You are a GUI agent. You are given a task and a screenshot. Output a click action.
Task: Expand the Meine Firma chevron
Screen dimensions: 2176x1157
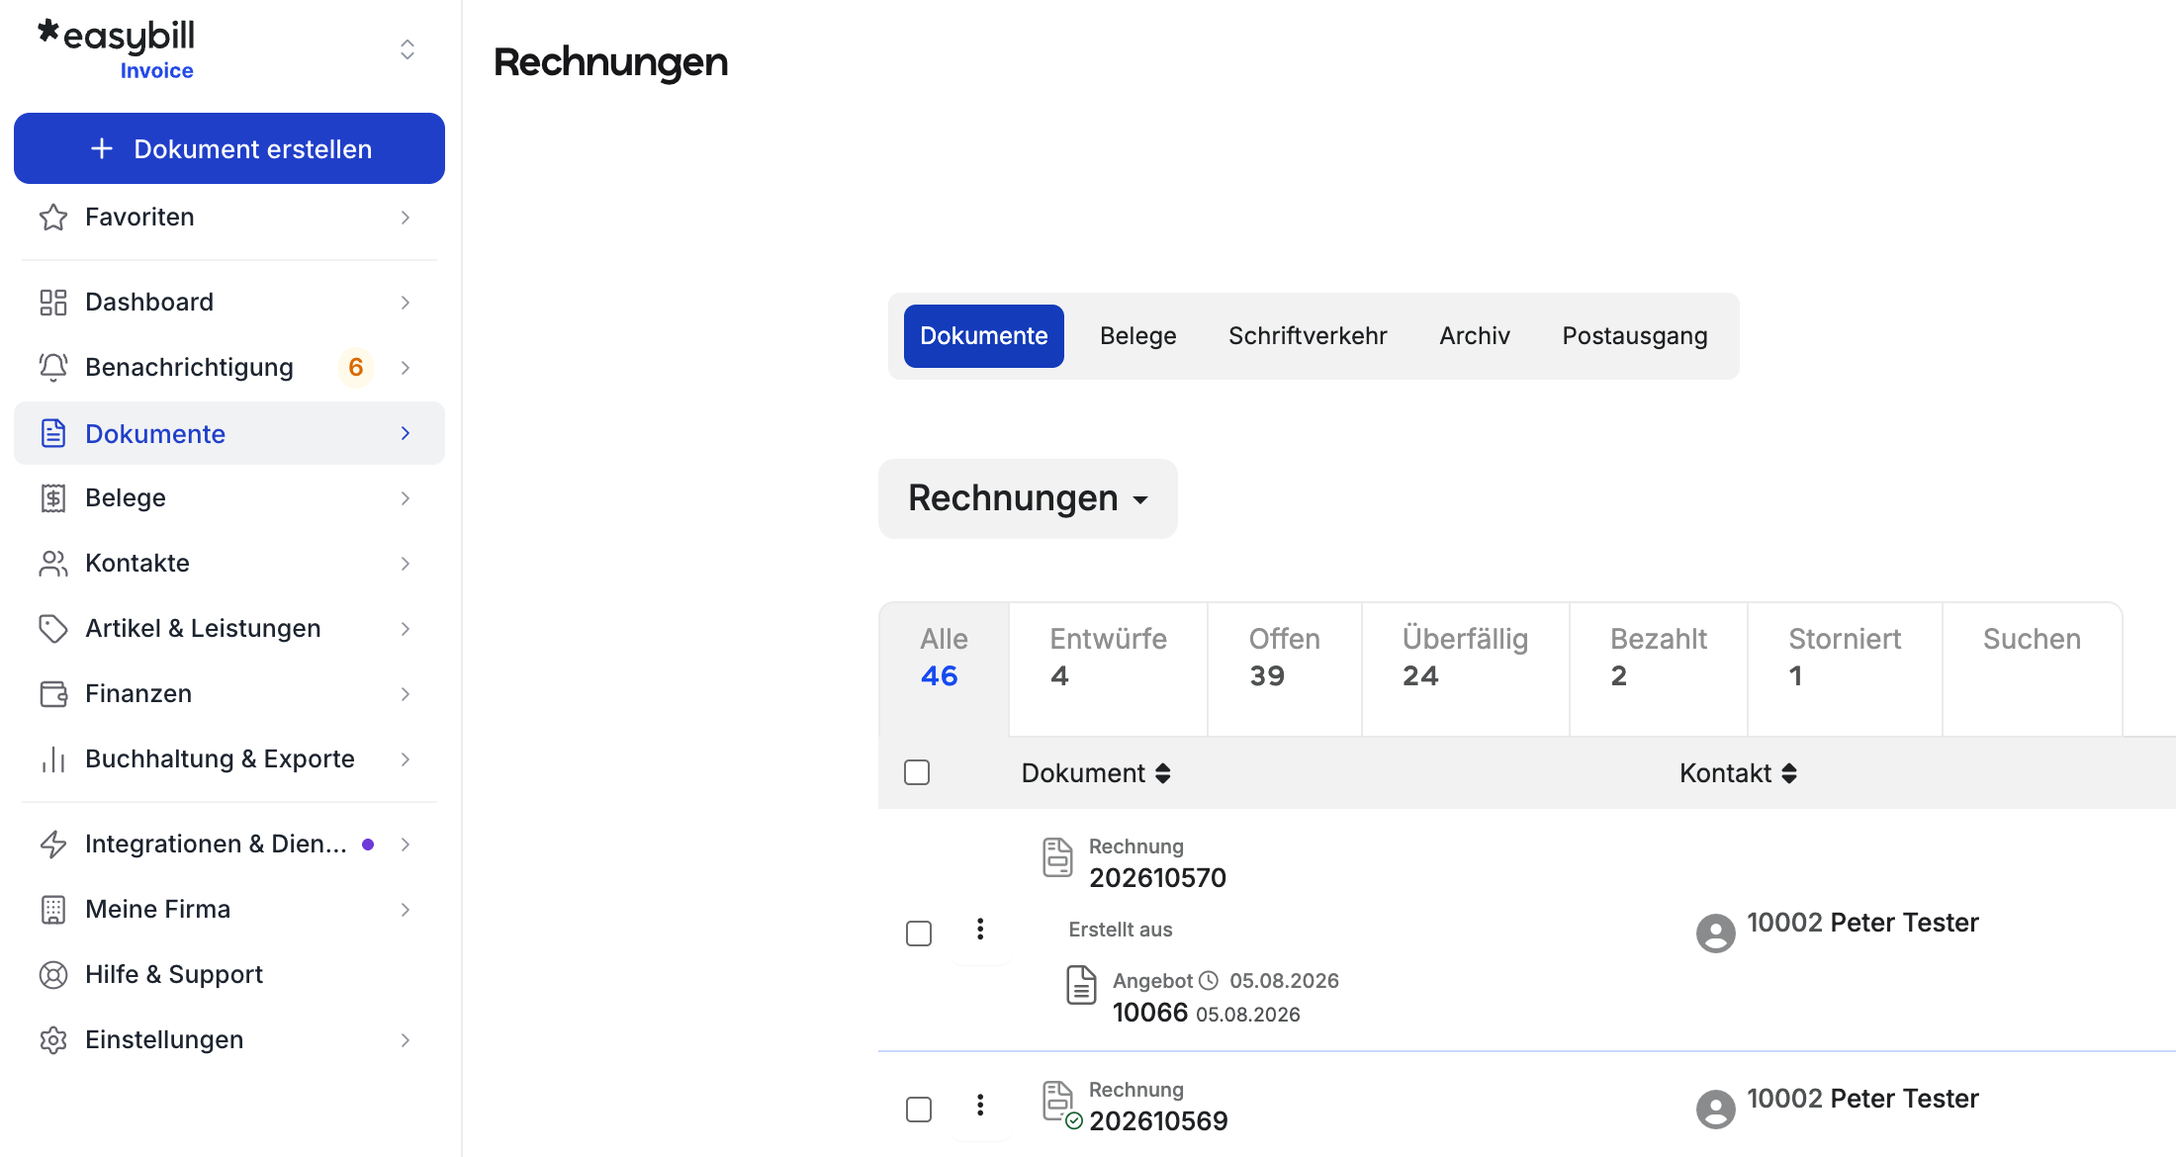click(406, 910)
